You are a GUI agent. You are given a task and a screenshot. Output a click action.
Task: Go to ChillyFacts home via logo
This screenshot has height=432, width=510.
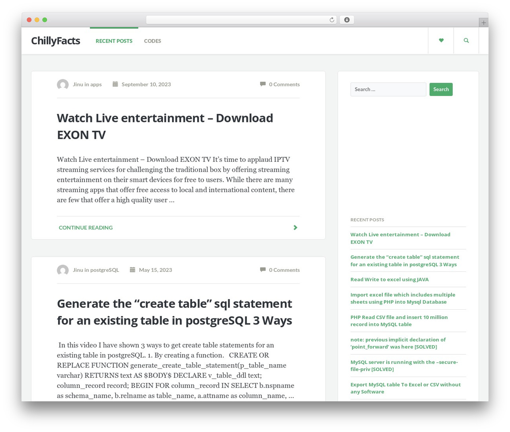[x=56, y=41]
